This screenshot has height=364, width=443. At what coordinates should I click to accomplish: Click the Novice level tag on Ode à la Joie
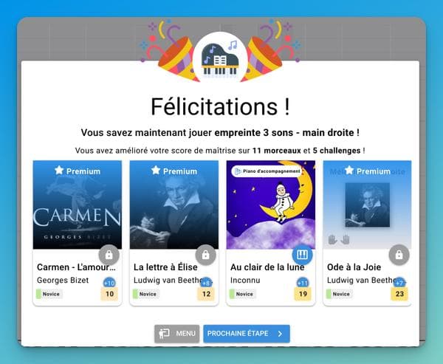point(339,294)
